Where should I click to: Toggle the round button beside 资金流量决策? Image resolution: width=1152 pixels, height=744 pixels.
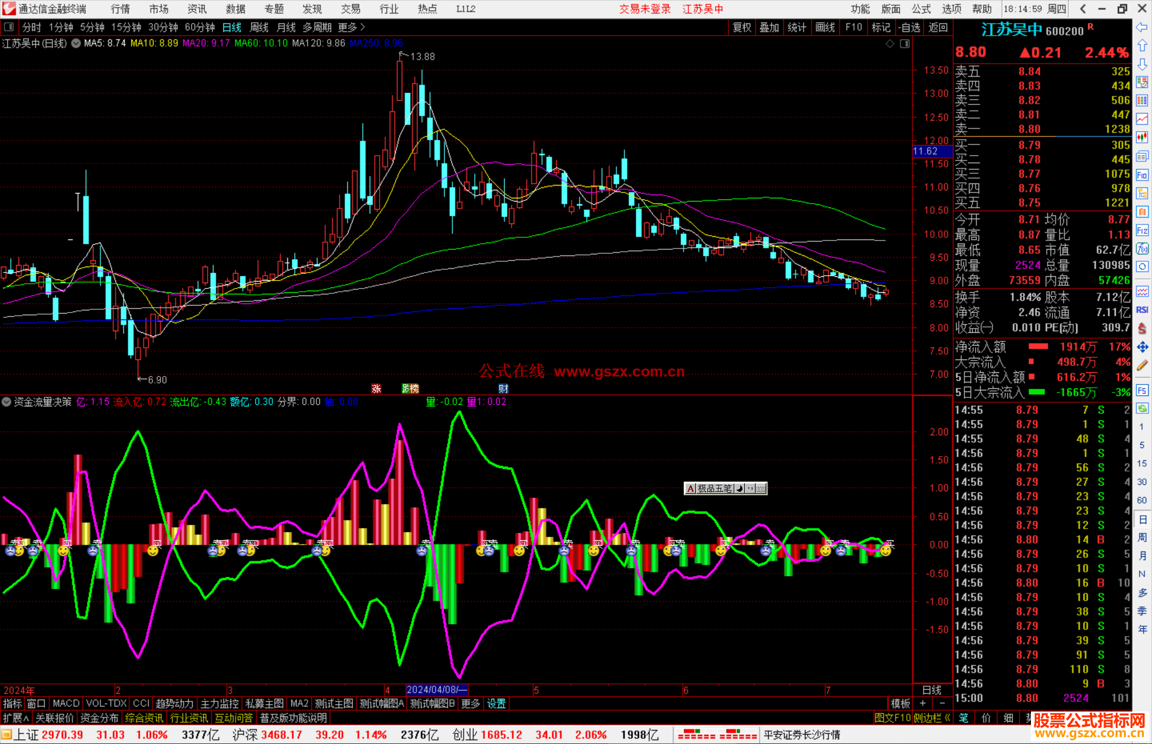[x=6, y=402]
